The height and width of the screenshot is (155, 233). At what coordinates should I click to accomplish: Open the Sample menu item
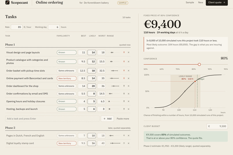[190, 2]
